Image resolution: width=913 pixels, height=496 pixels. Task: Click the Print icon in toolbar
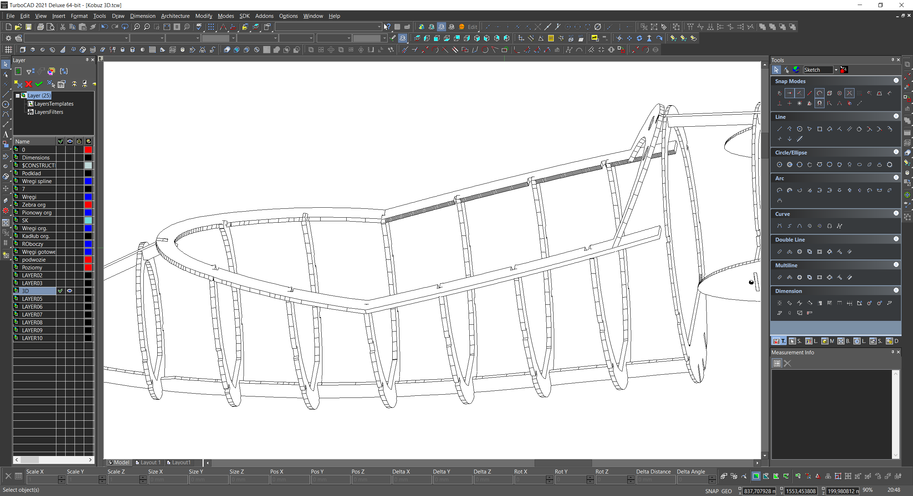[x=40, y=27]
